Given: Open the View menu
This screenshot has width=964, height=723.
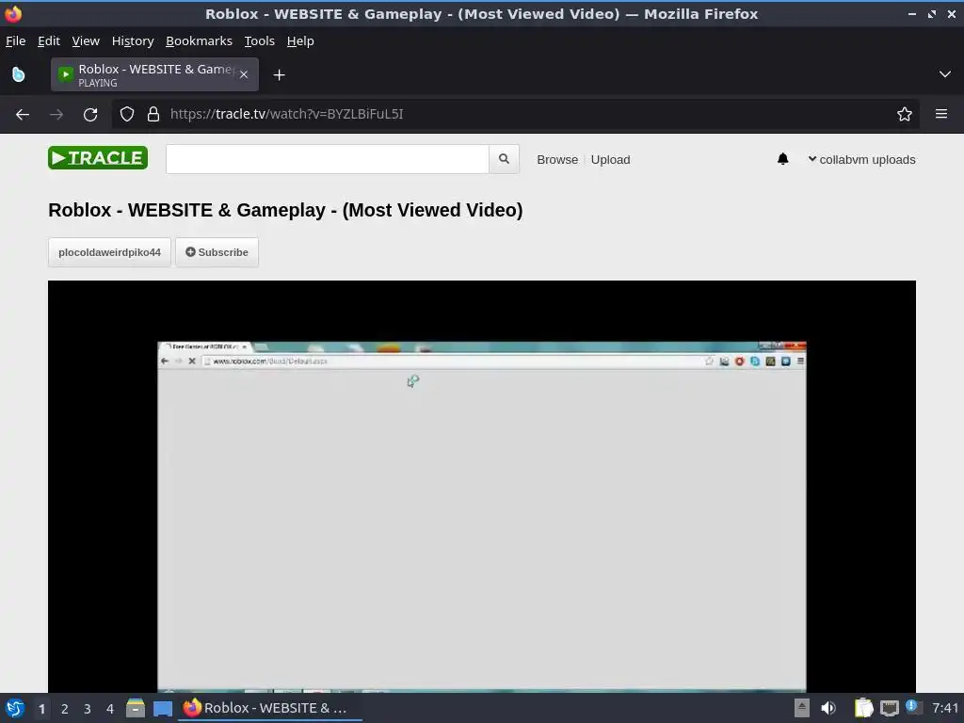Looking at the screenshot, I should pyautogui.click(x=86, y=41).
